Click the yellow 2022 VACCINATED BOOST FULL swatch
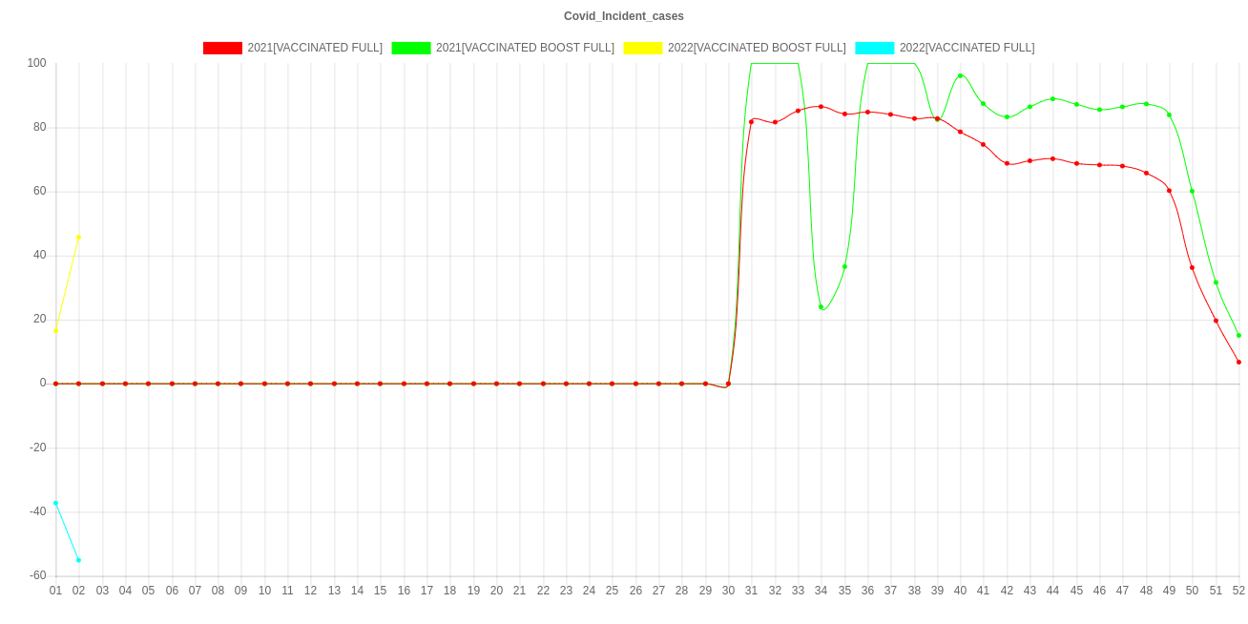Viewport: 1248px width, 624px height. (x=642, y=48)
